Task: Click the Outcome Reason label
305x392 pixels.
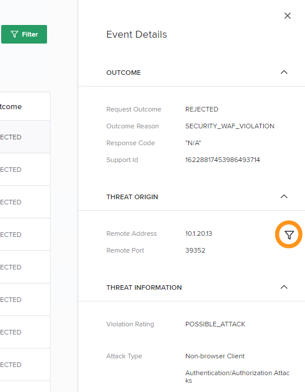Action: (x=132, y=126)
